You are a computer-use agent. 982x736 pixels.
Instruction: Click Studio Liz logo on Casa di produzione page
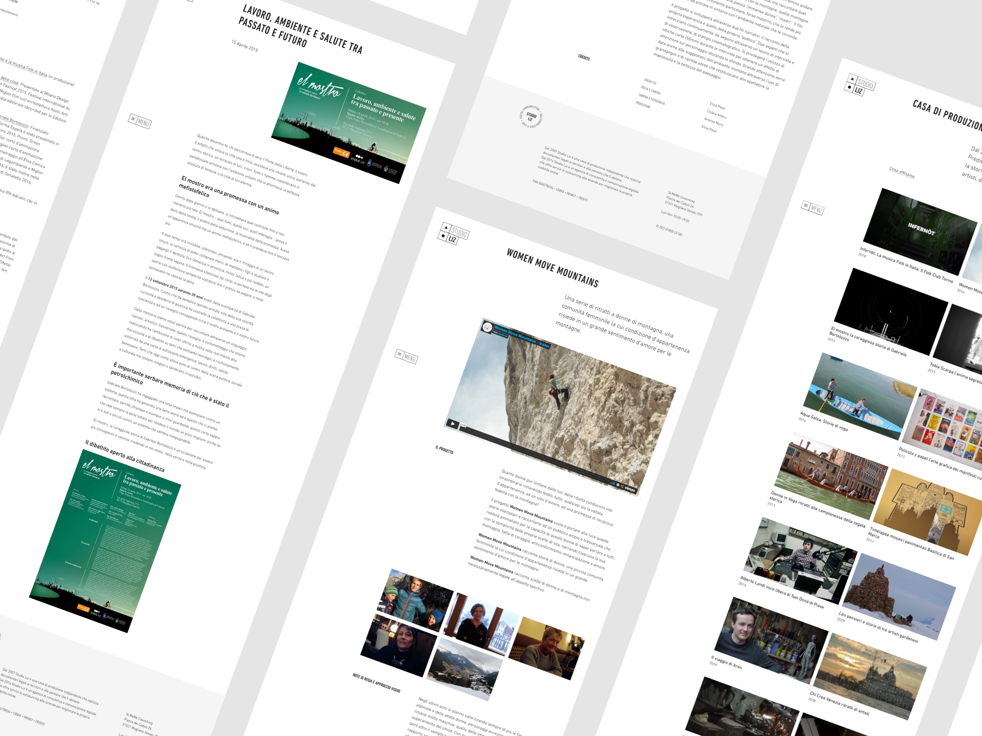click(860, 85)
